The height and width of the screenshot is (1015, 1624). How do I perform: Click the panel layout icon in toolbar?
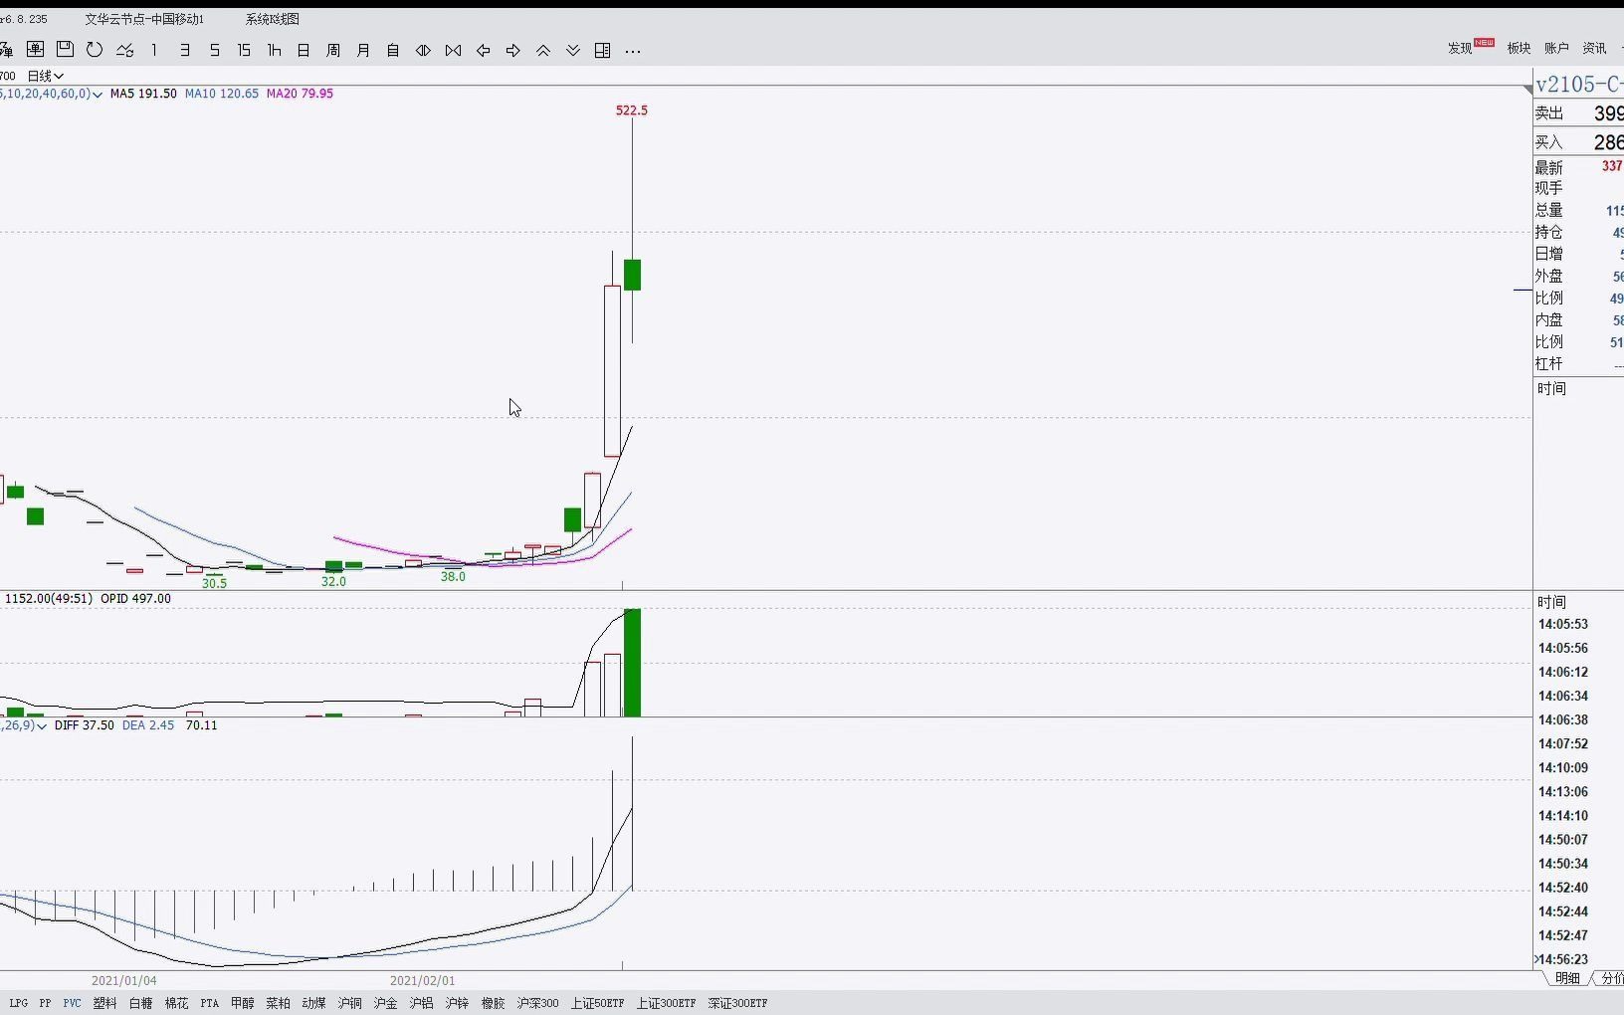click(x=602, y=50)
